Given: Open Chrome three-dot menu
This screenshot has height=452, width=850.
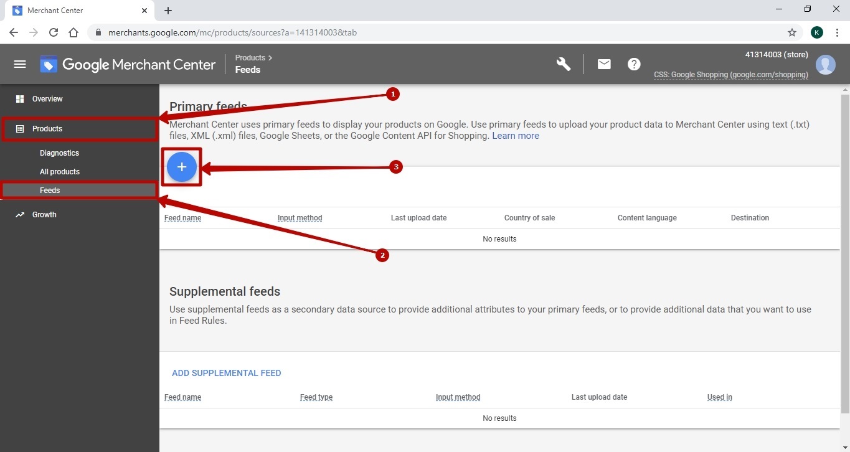Looking at the screenshot, I should tap(837, 32).
